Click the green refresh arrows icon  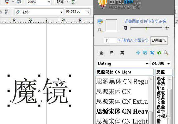(159, 53)
